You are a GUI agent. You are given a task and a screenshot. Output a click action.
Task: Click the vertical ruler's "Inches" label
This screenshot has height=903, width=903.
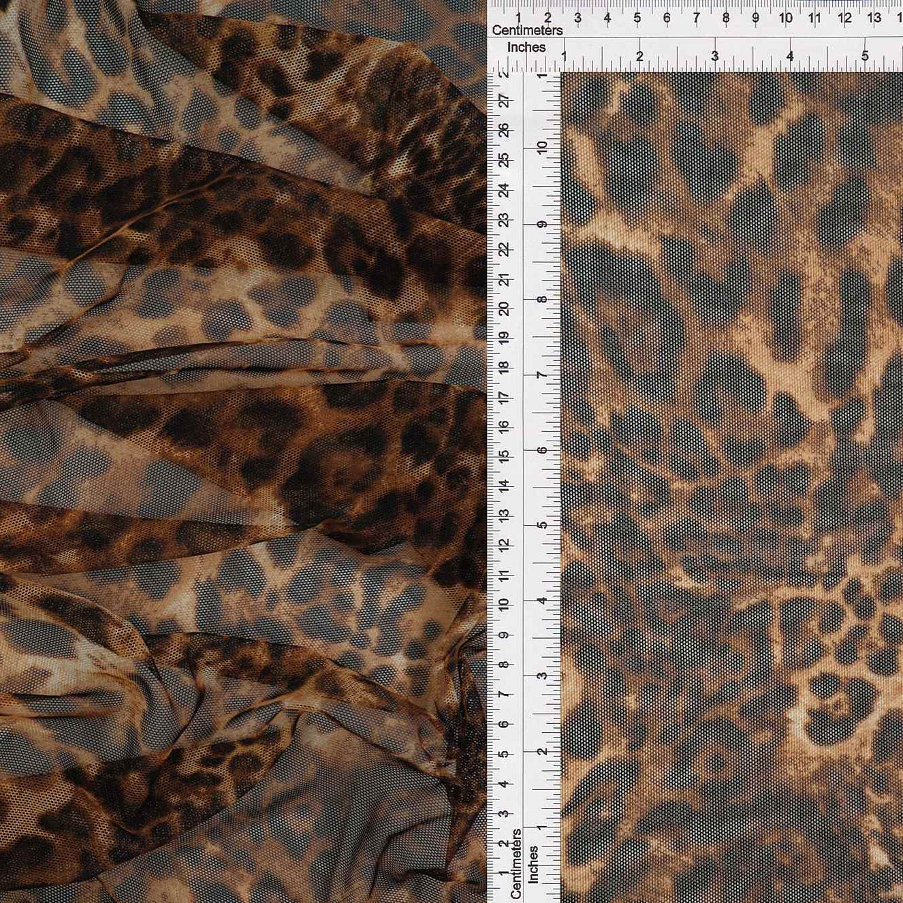pos(533,865)
